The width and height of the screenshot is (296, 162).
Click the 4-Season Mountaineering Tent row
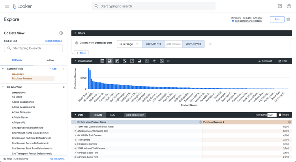pyautogui.click(x=182, y=131)
